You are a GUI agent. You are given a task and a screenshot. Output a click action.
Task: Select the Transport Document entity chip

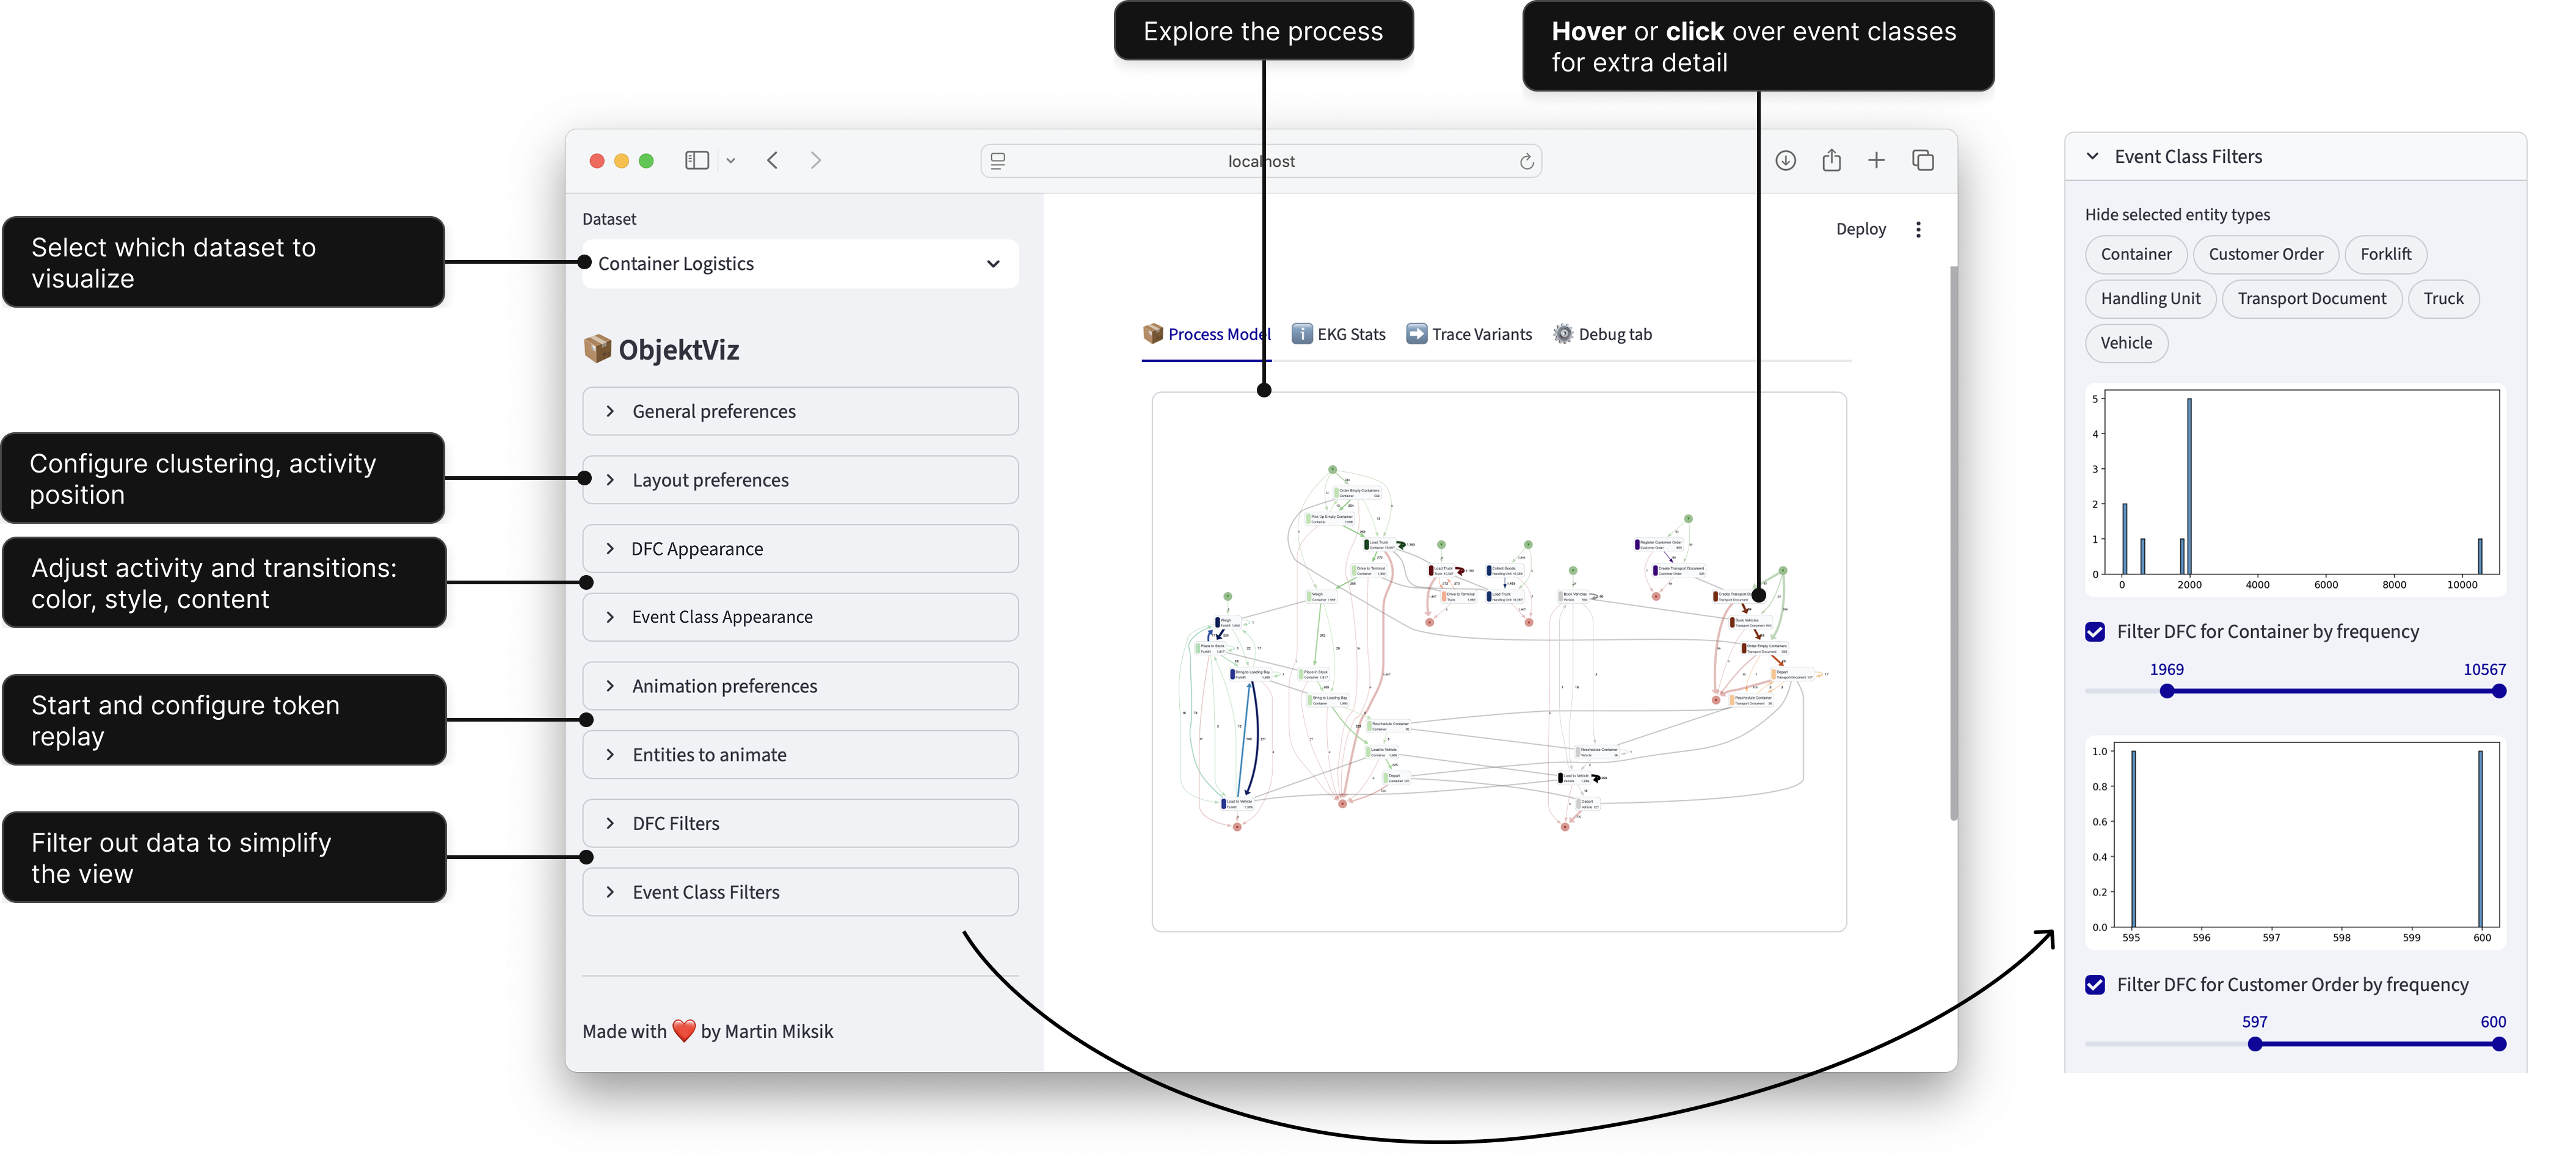click(x=2311, y=298)
